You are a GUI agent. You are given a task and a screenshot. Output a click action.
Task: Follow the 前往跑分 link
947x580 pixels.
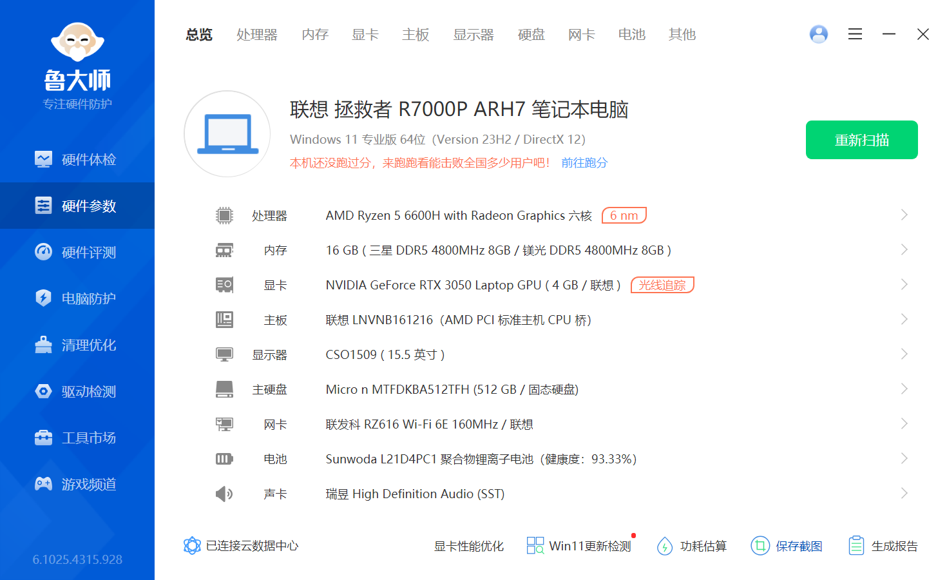[584, 163]
